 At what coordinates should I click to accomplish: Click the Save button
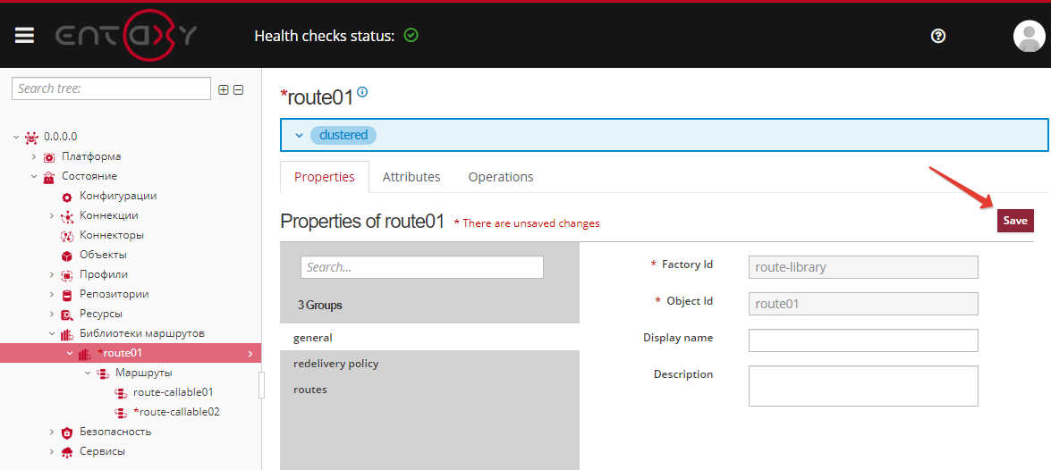pyautogui.click(x=1014, y=221)
